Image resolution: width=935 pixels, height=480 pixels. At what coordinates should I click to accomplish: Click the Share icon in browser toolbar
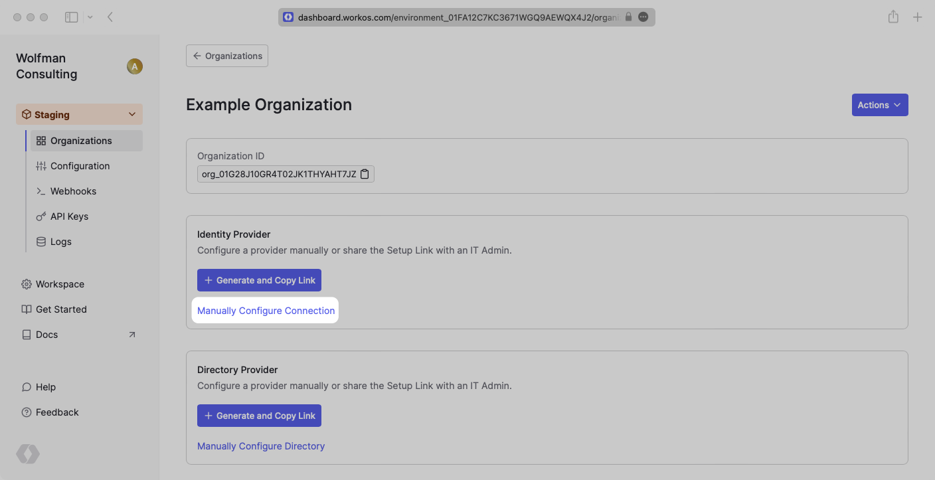893,17
